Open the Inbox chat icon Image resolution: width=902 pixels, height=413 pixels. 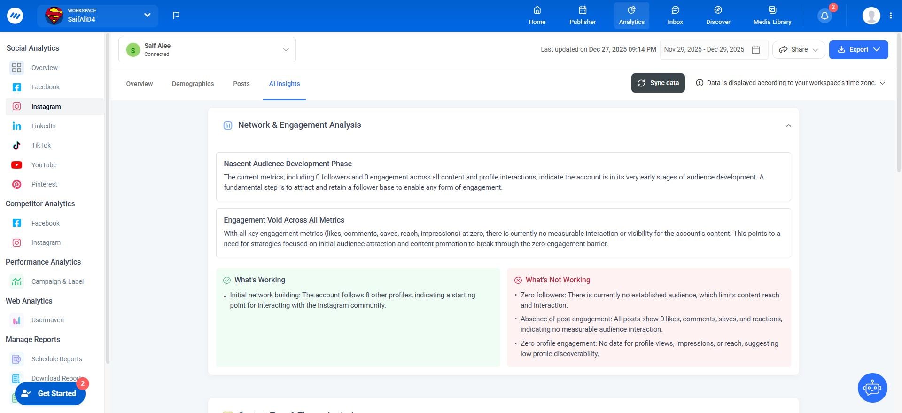(675, 10)
